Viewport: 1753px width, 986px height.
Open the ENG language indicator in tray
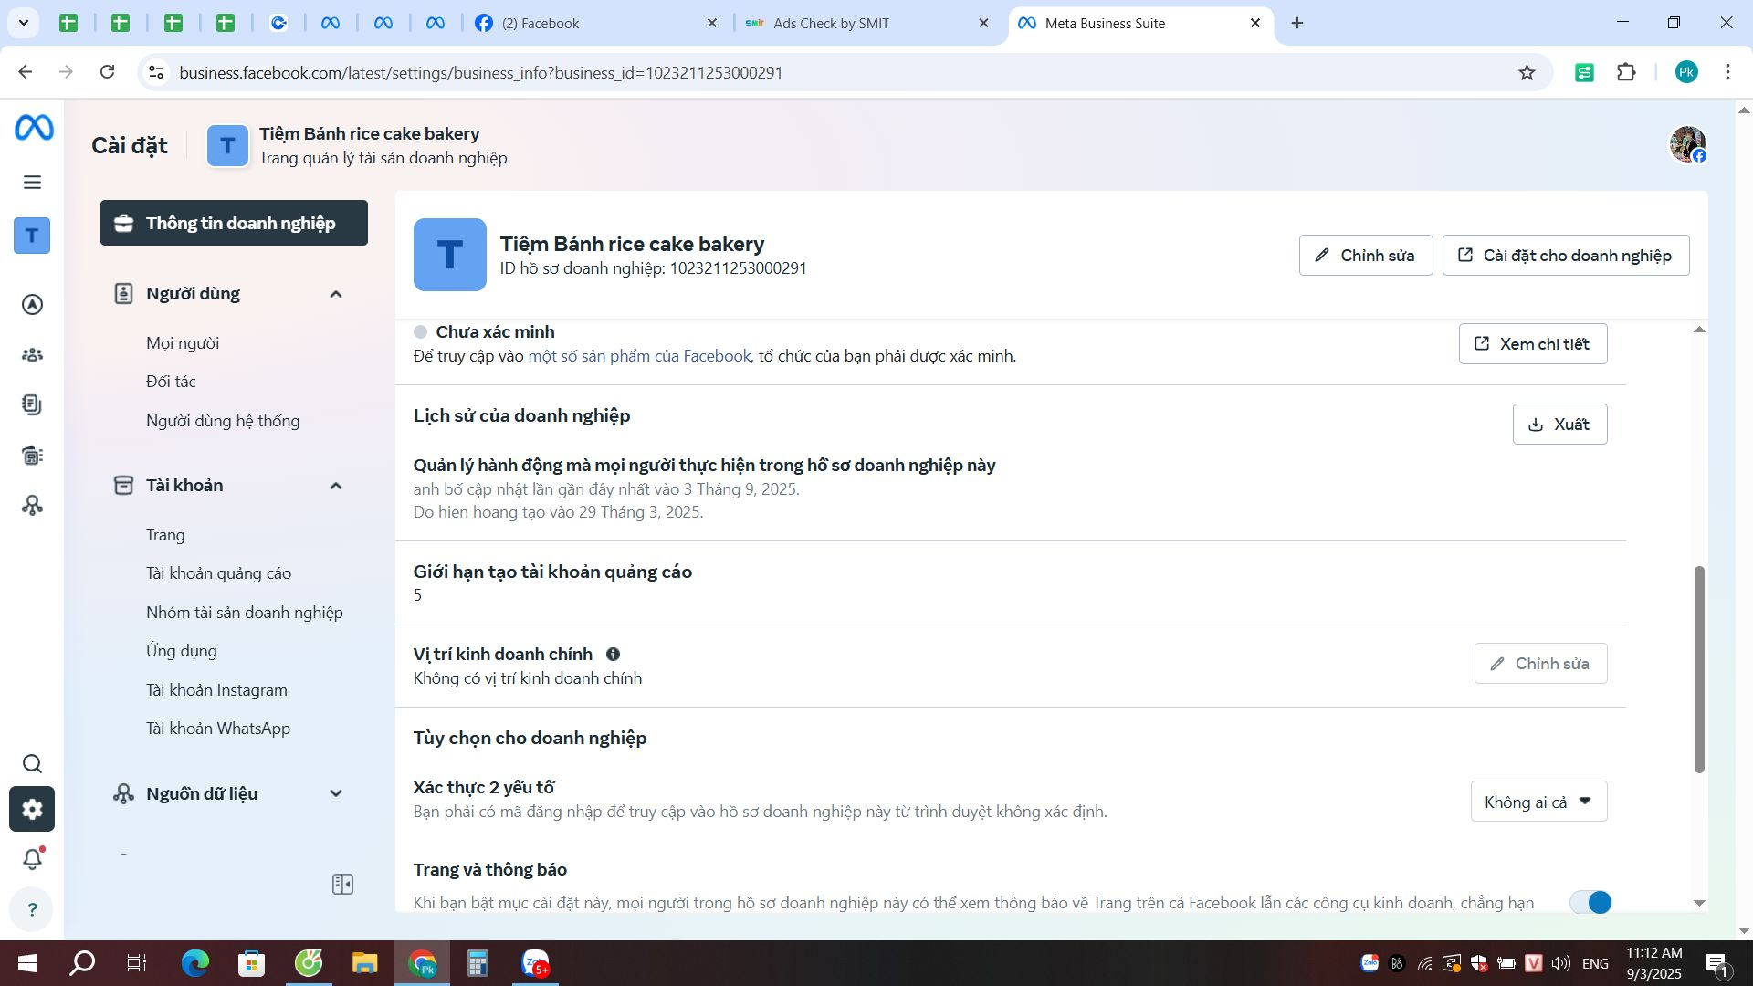[x=1595, y=963]
